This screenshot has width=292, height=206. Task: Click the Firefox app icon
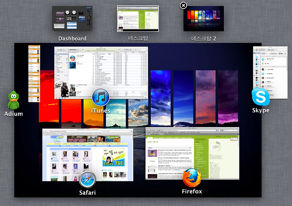[192, 178]
